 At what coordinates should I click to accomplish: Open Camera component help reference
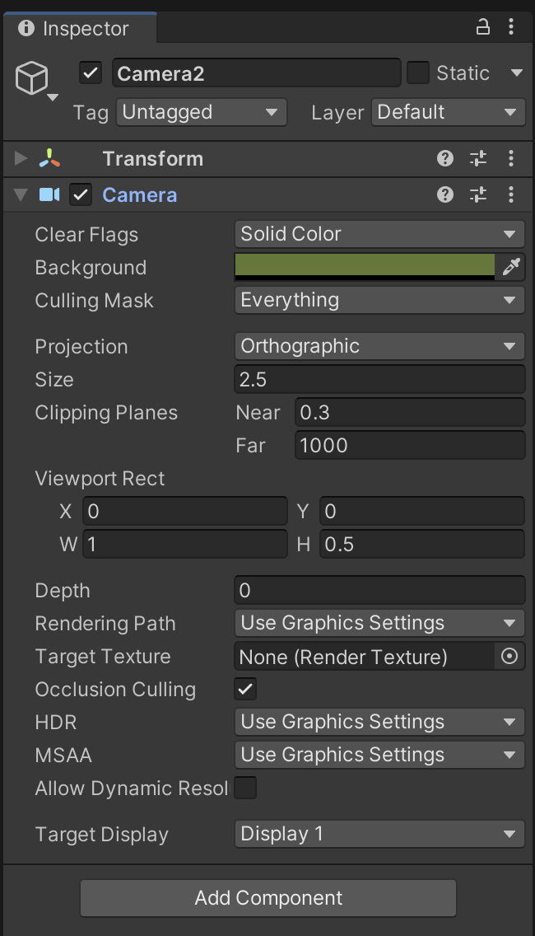pyautogui.click(x=445, y=194)
